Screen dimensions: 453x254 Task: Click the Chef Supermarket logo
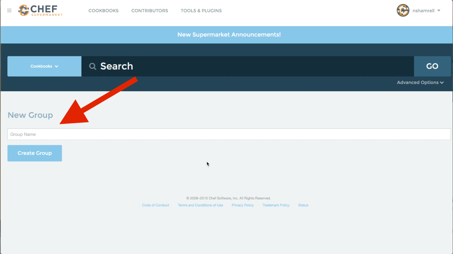(x=40, y=10)
